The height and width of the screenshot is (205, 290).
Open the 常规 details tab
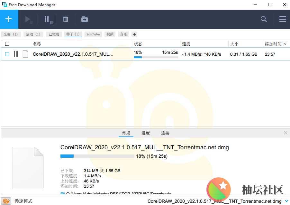126,133
